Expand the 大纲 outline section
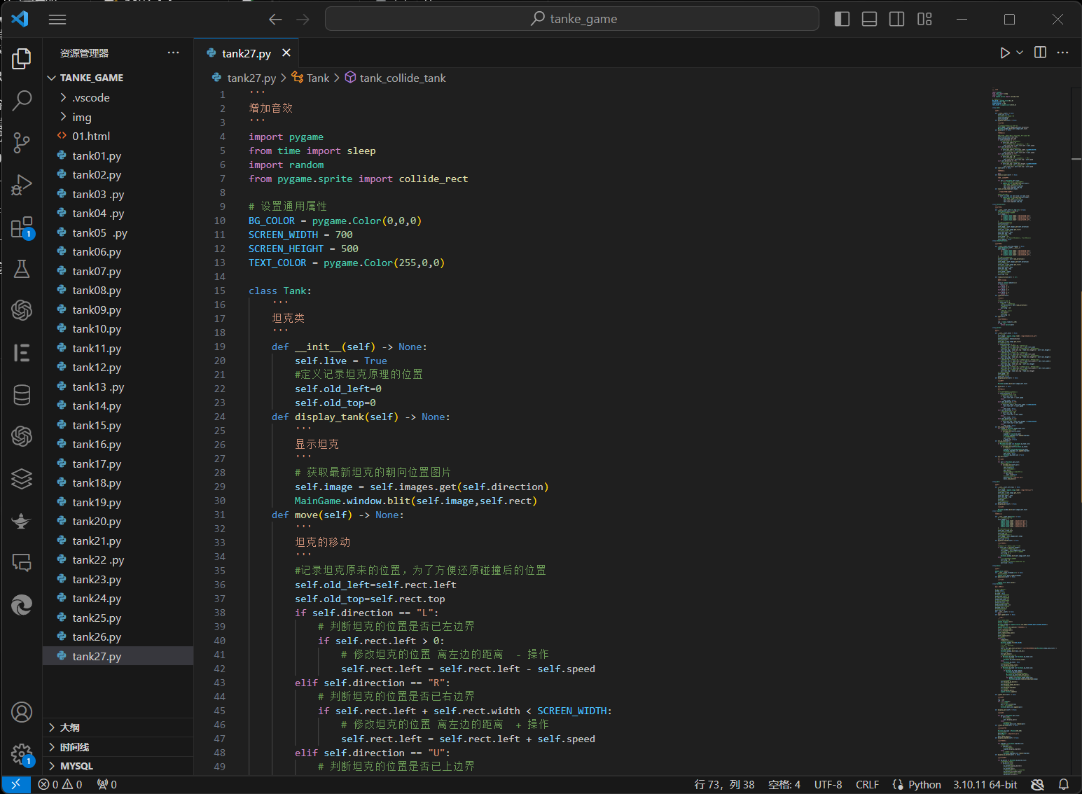Screen dimensions: 1082x794 click(x=118, y=727)
